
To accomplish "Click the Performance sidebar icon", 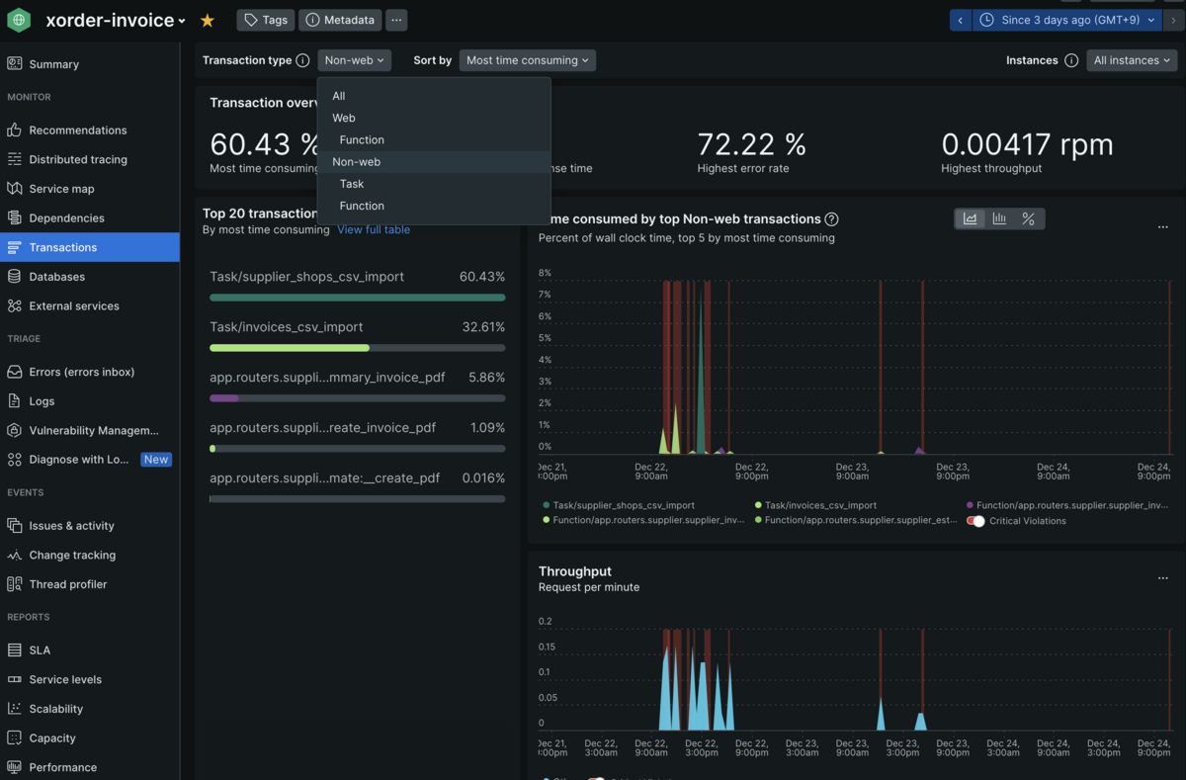I will click(x=14, y=767).
